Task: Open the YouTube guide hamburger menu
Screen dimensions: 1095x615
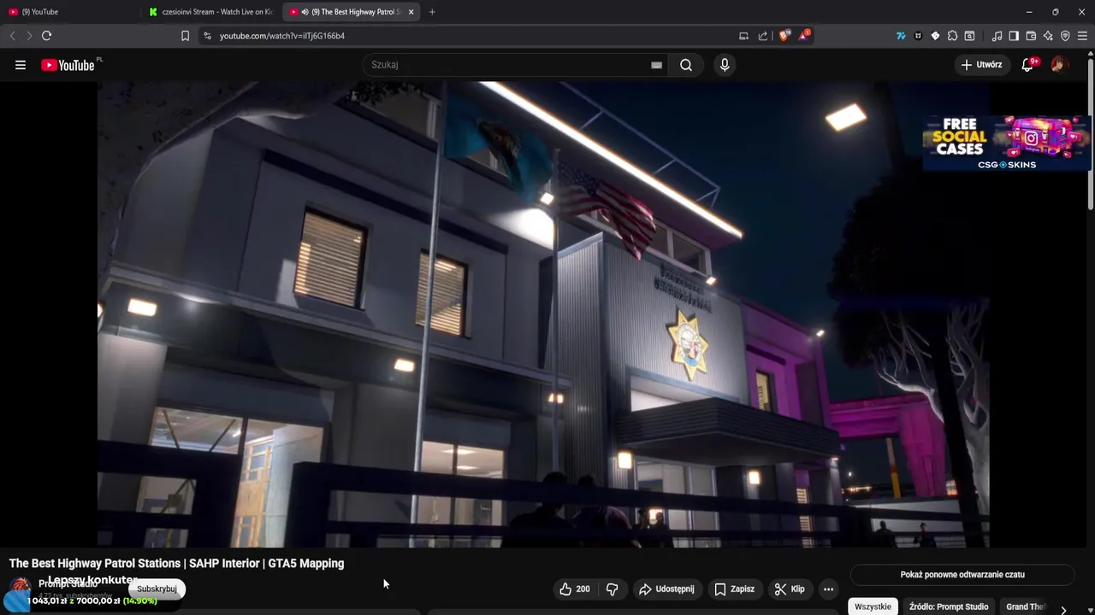Action: tap(21, 65)
